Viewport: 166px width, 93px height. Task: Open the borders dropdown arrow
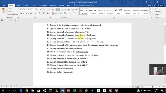pyautogui.click(x=76, y=13)
